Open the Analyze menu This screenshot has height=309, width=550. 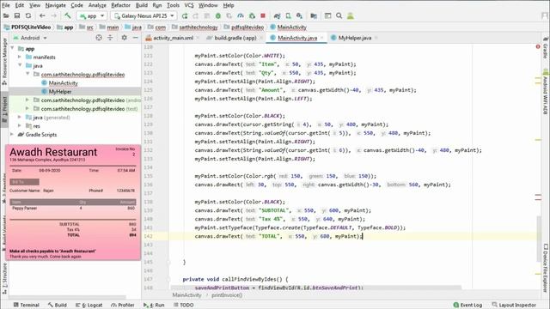point(97,5)
